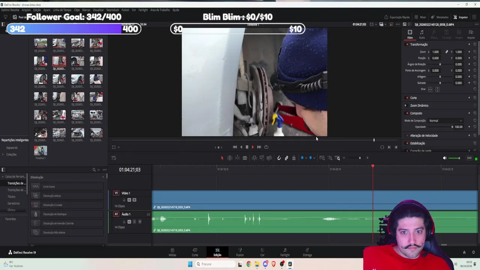Open the Timeline View Options icon
Screen dimensions: 480x270
pyautogui.click(x=114, y=158)
